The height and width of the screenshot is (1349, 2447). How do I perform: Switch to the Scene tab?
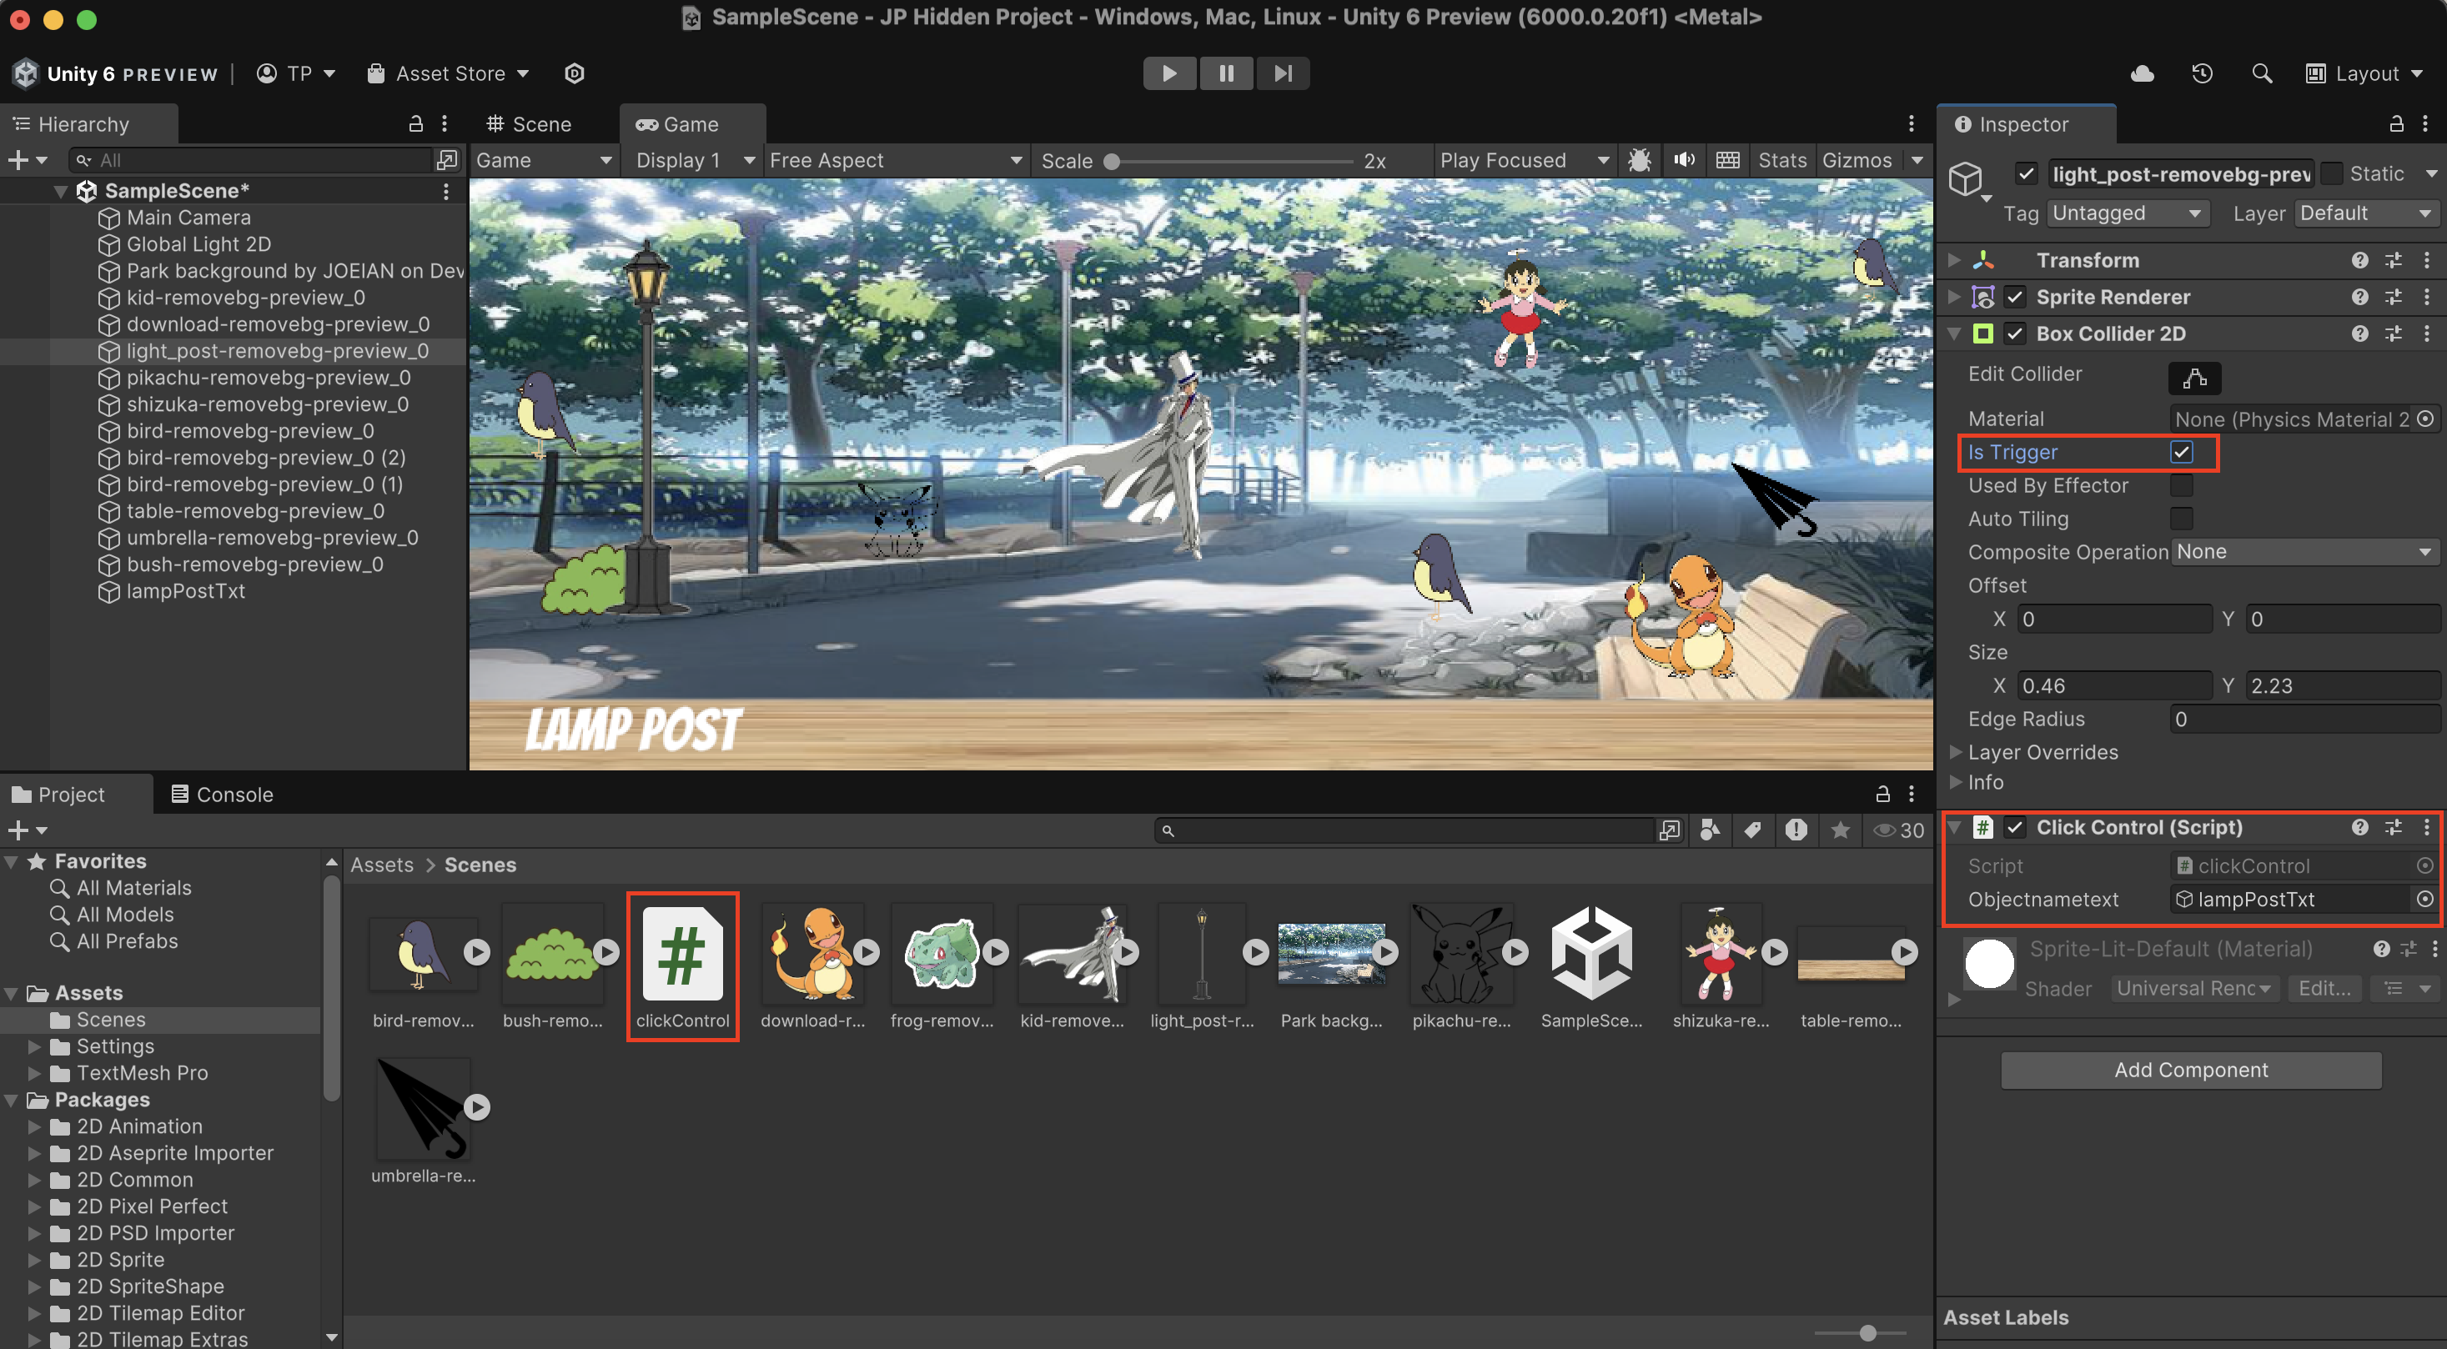529,123
